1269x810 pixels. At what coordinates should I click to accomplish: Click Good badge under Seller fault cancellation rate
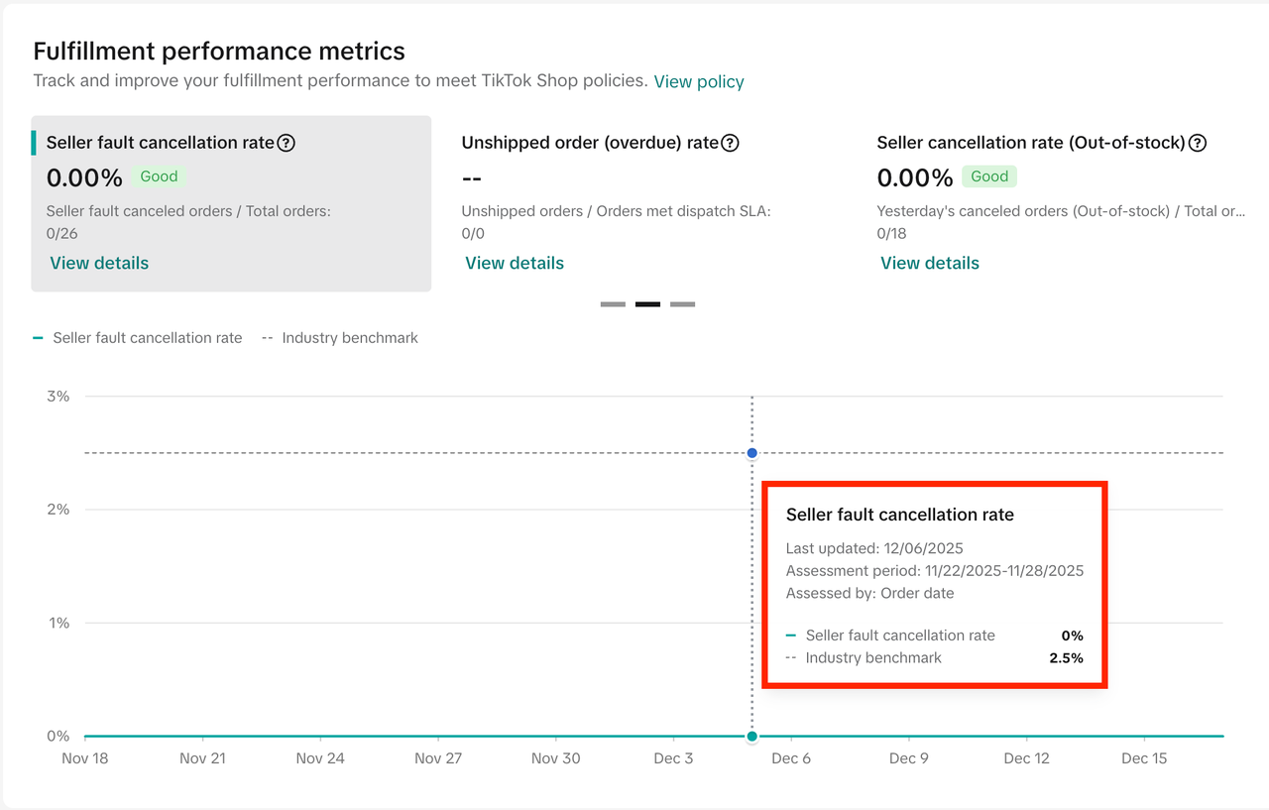[x=159, y=176]
